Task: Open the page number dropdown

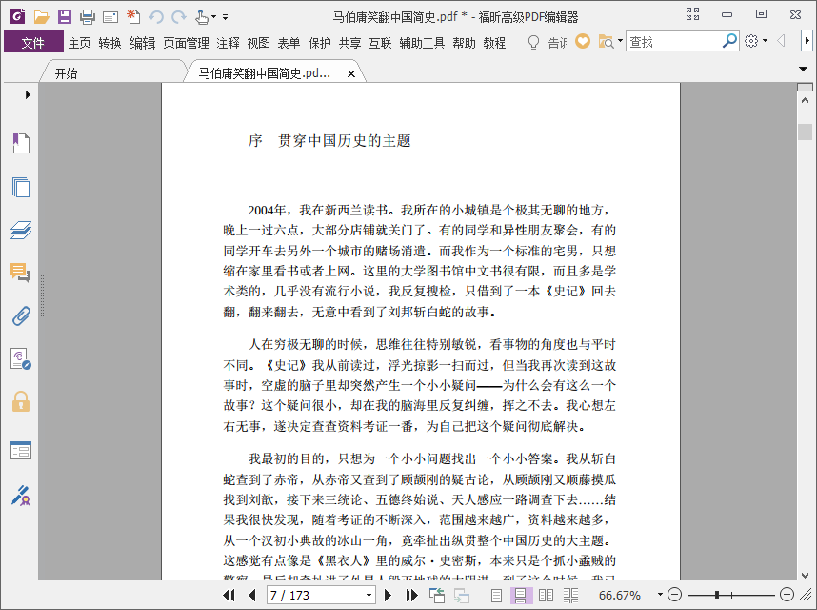Action: click(369, 595)
